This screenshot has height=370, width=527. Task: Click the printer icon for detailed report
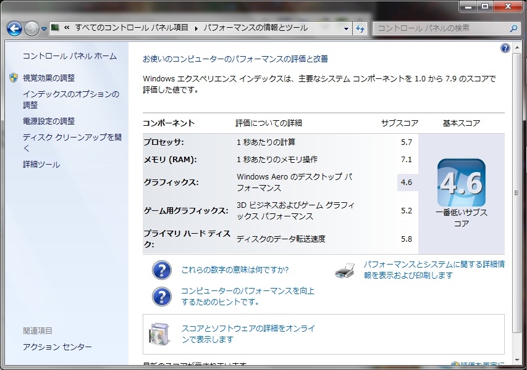[x=345, y=270]
